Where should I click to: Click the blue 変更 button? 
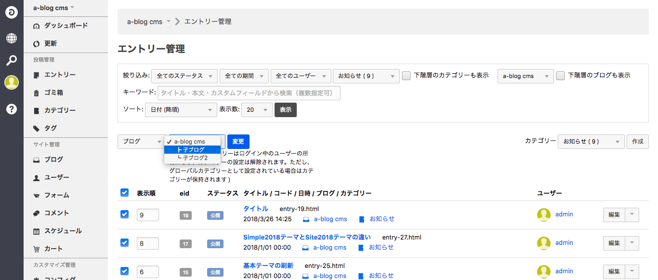[238, 142]
